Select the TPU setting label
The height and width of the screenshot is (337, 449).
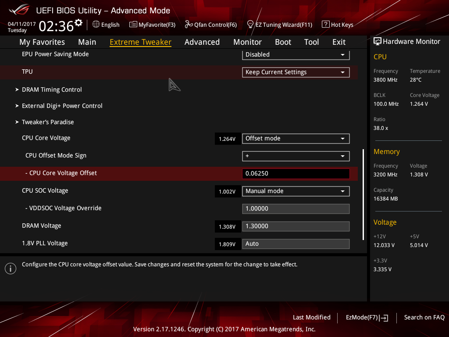click(27, 72)
